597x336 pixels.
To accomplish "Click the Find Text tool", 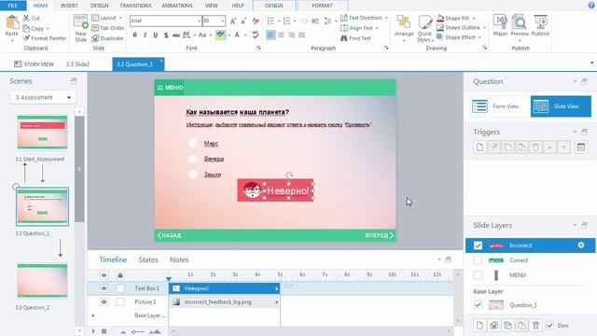I will pyautogui.click(x=355, y=38).
